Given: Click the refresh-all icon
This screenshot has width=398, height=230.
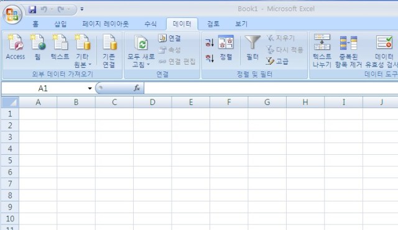Looking at the screenshot, I should (141, 43).
